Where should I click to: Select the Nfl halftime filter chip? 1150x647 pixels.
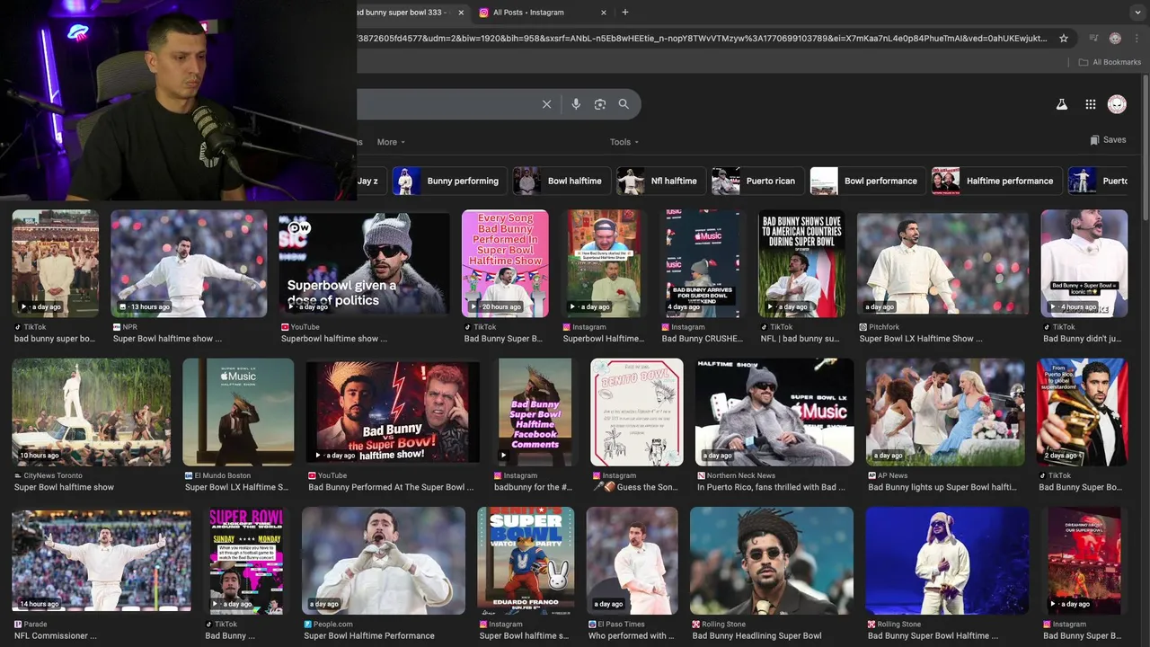(x=661, y=181)
